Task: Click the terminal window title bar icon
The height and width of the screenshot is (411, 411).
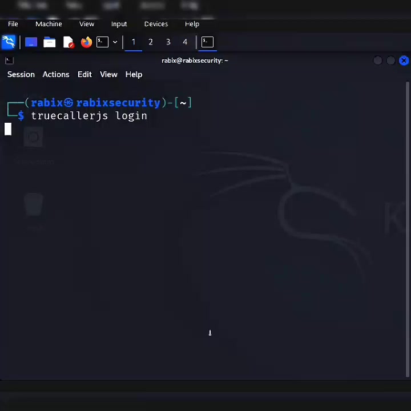Action: pyautogui.click(x=10, y=61)
